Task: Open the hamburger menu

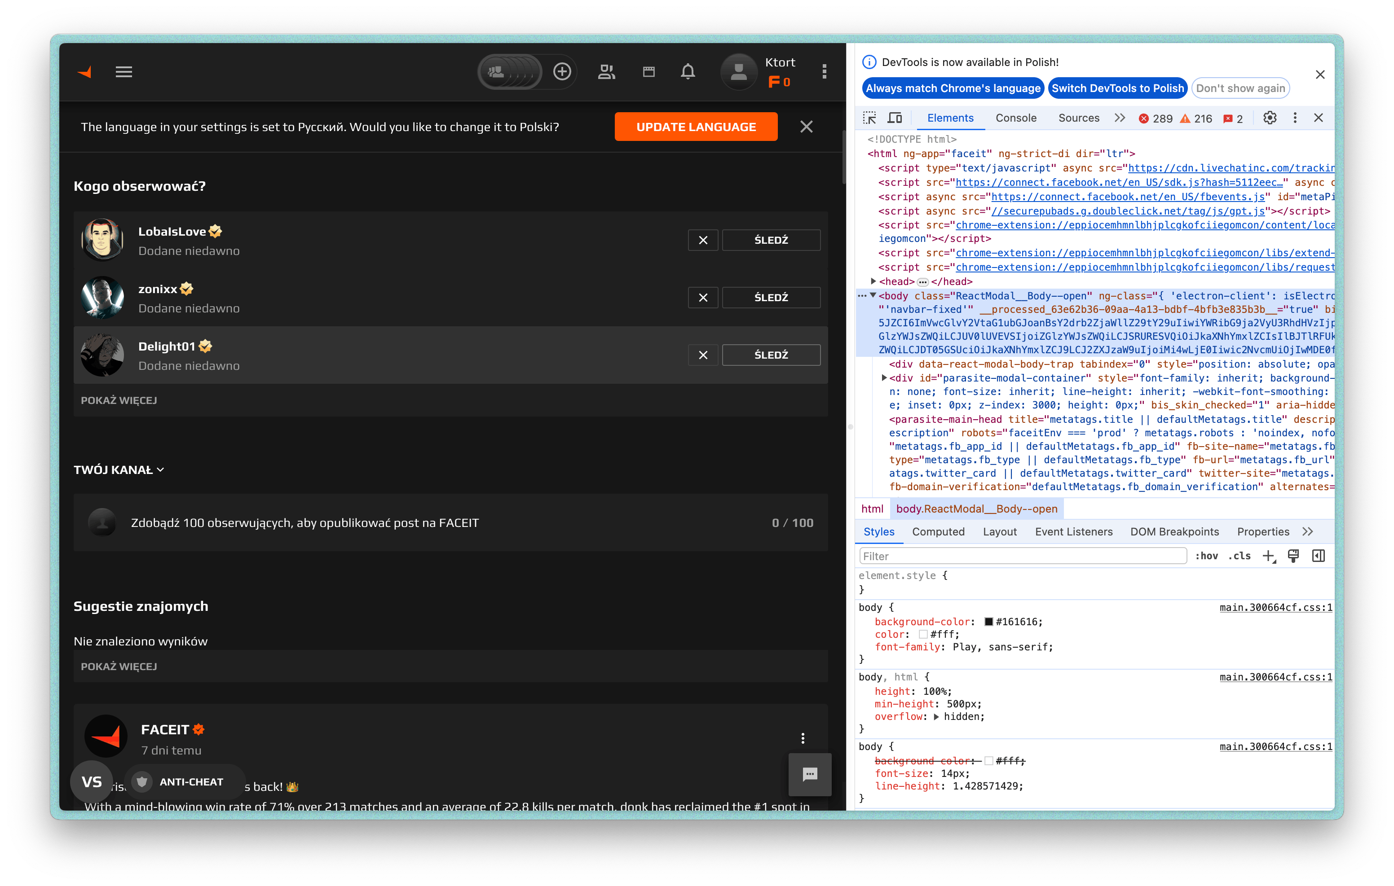Action: [x=124, y=72]
